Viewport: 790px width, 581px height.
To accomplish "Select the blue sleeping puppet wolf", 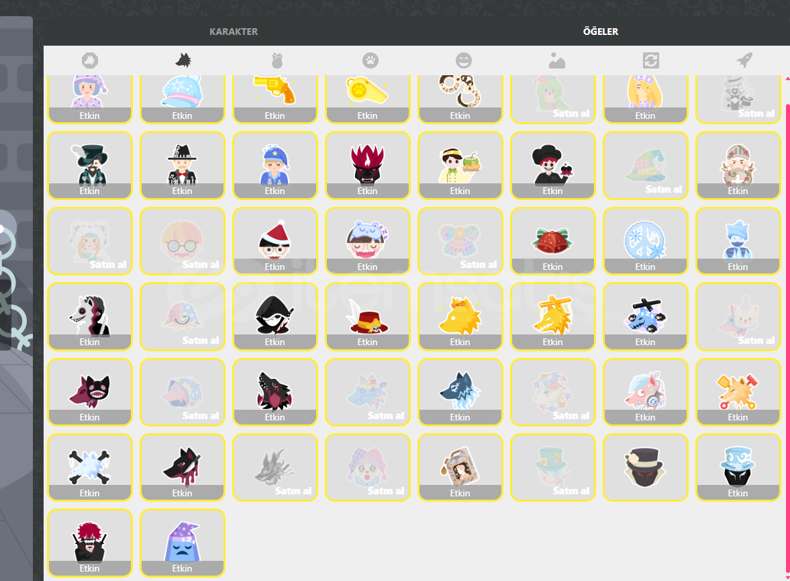I will click(646, 316).
